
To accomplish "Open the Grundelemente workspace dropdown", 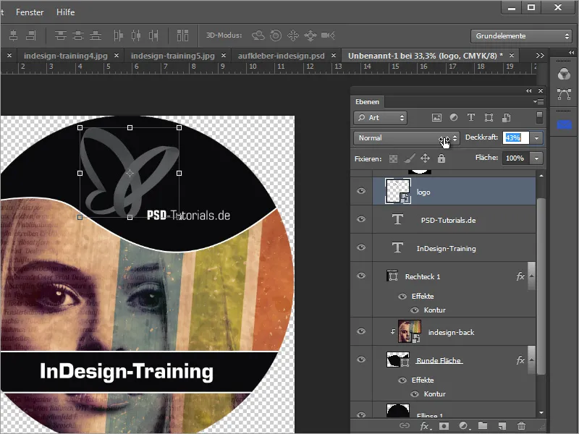I will point(521,35).
